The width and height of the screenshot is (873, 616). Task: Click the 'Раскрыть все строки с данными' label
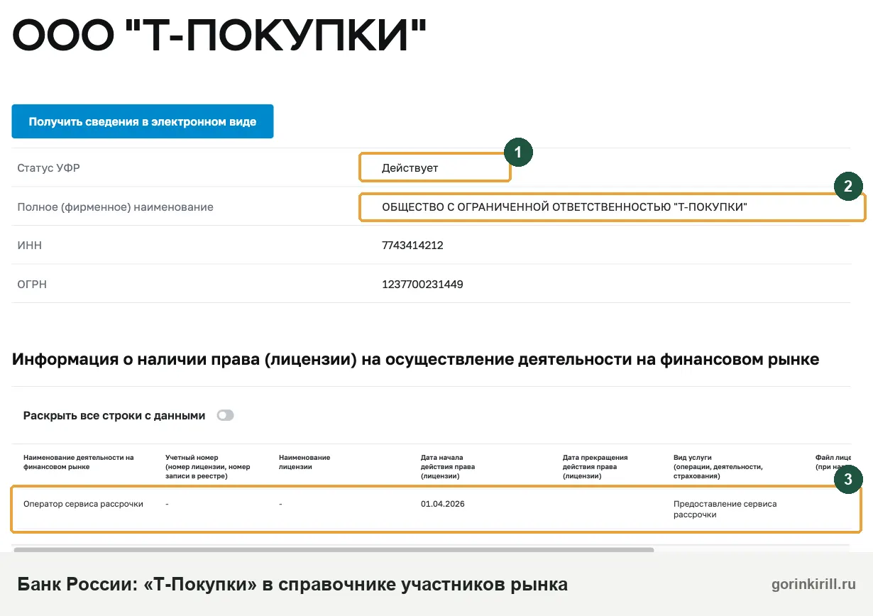pos(114,416)
